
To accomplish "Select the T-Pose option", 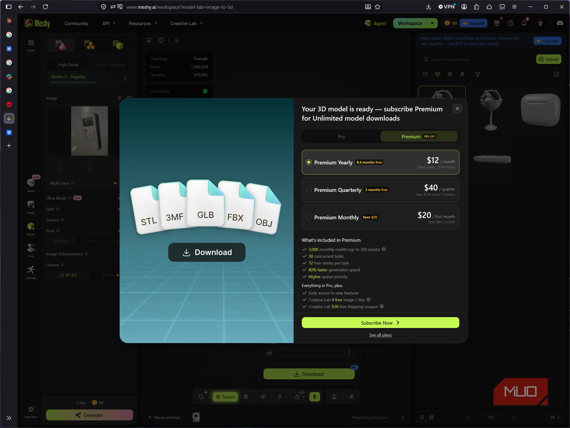I will point(89,241).
